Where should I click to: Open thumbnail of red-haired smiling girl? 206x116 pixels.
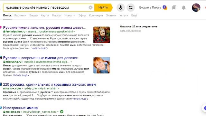pyautogui.click(x=102, y=65)
